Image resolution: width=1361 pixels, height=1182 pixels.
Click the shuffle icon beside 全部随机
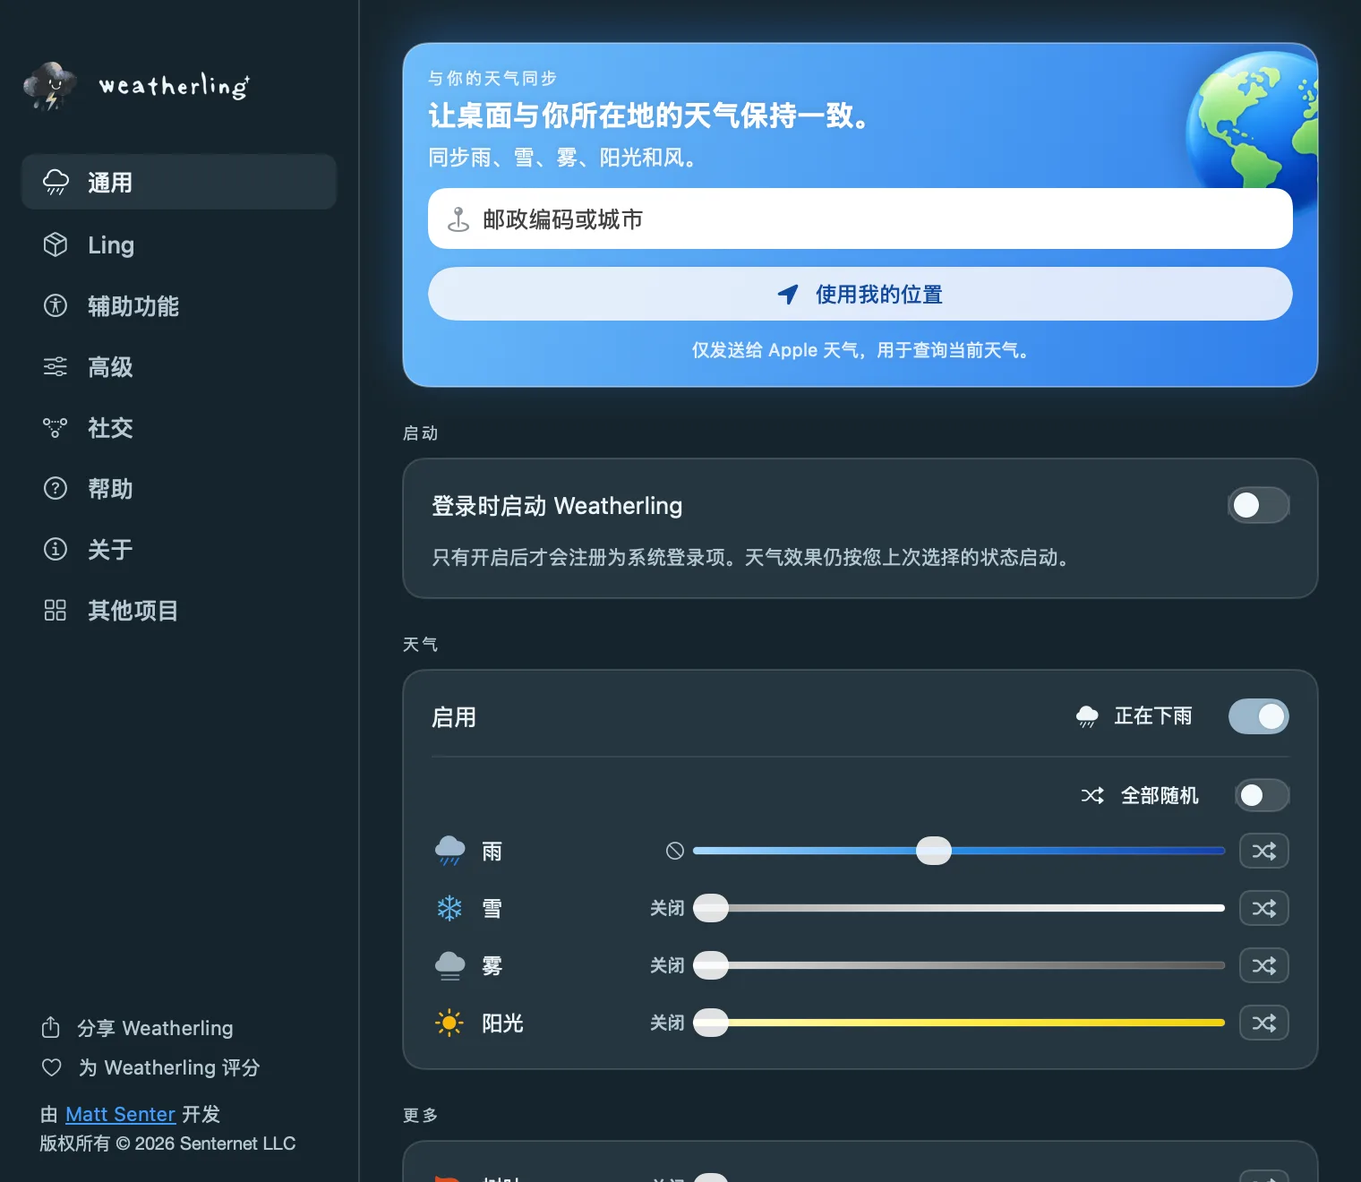tap(1092, 795)
